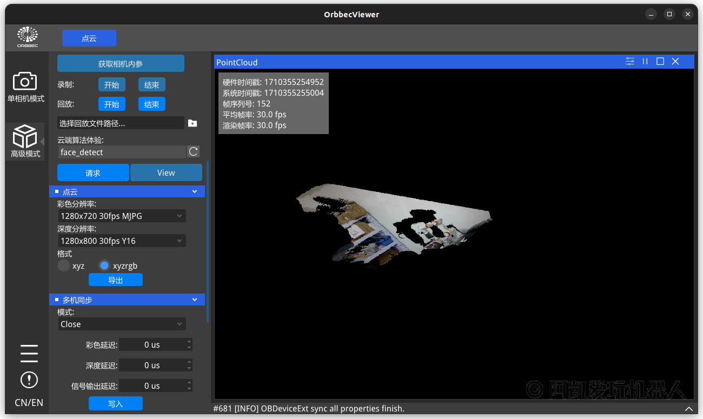Viewport: 703px width, 419px height.
Task: Toggle language with CN/EN switch
Action: (x=29, y=403)
